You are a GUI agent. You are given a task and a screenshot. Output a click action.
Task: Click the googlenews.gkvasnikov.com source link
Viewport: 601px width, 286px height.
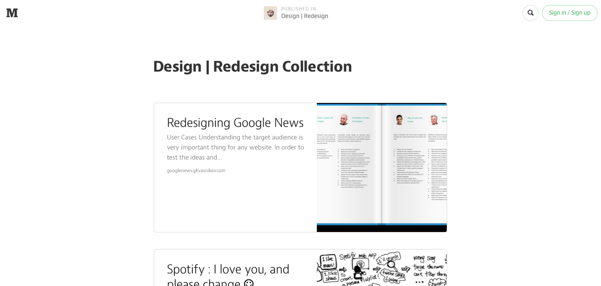pyautogui.click(x=196, y=170)
